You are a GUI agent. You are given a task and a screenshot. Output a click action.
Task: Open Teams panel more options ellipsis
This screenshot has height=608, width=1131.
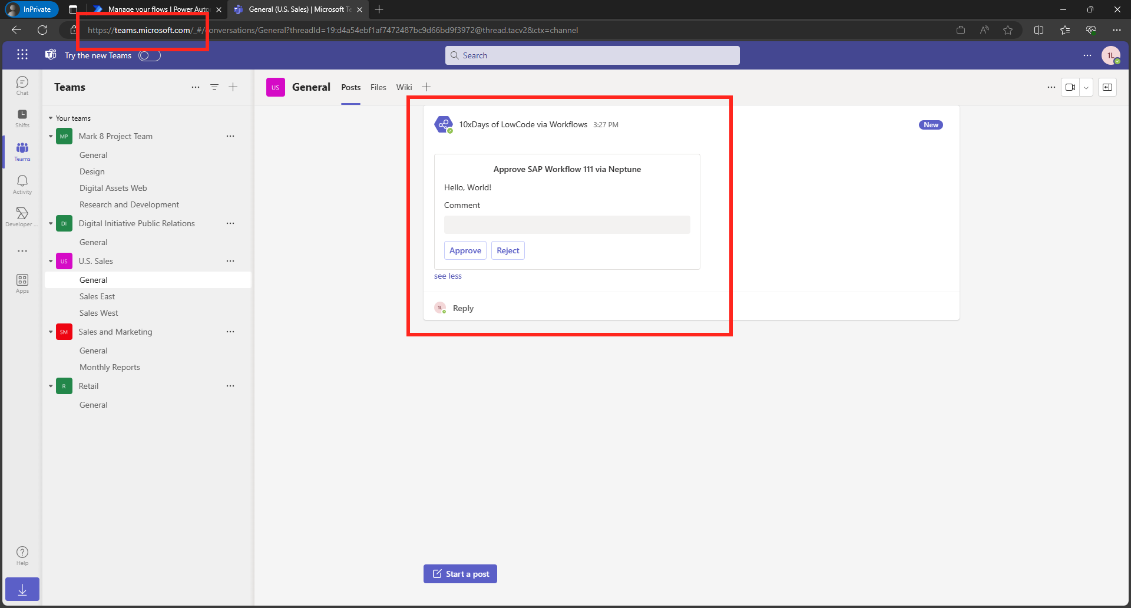click(196, 87)
